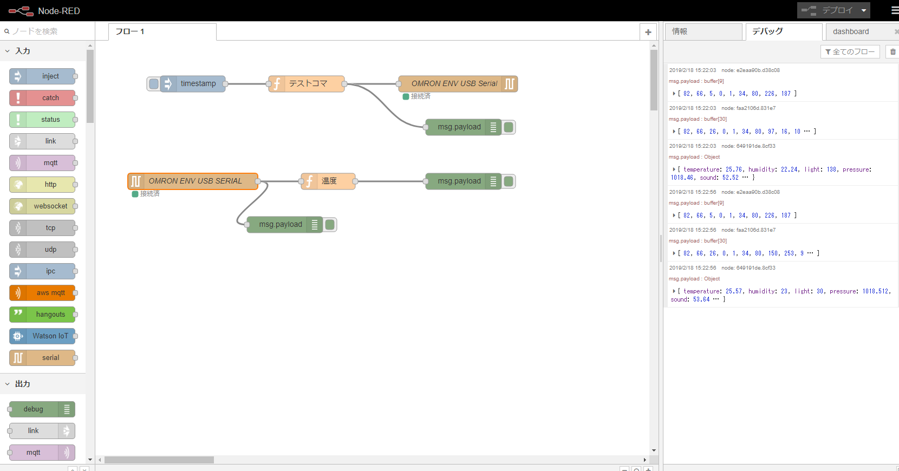Click the plus icon to add a flow
Image resolution: width=899 pixels, height=471 pixels.
(x=648, y=32)
